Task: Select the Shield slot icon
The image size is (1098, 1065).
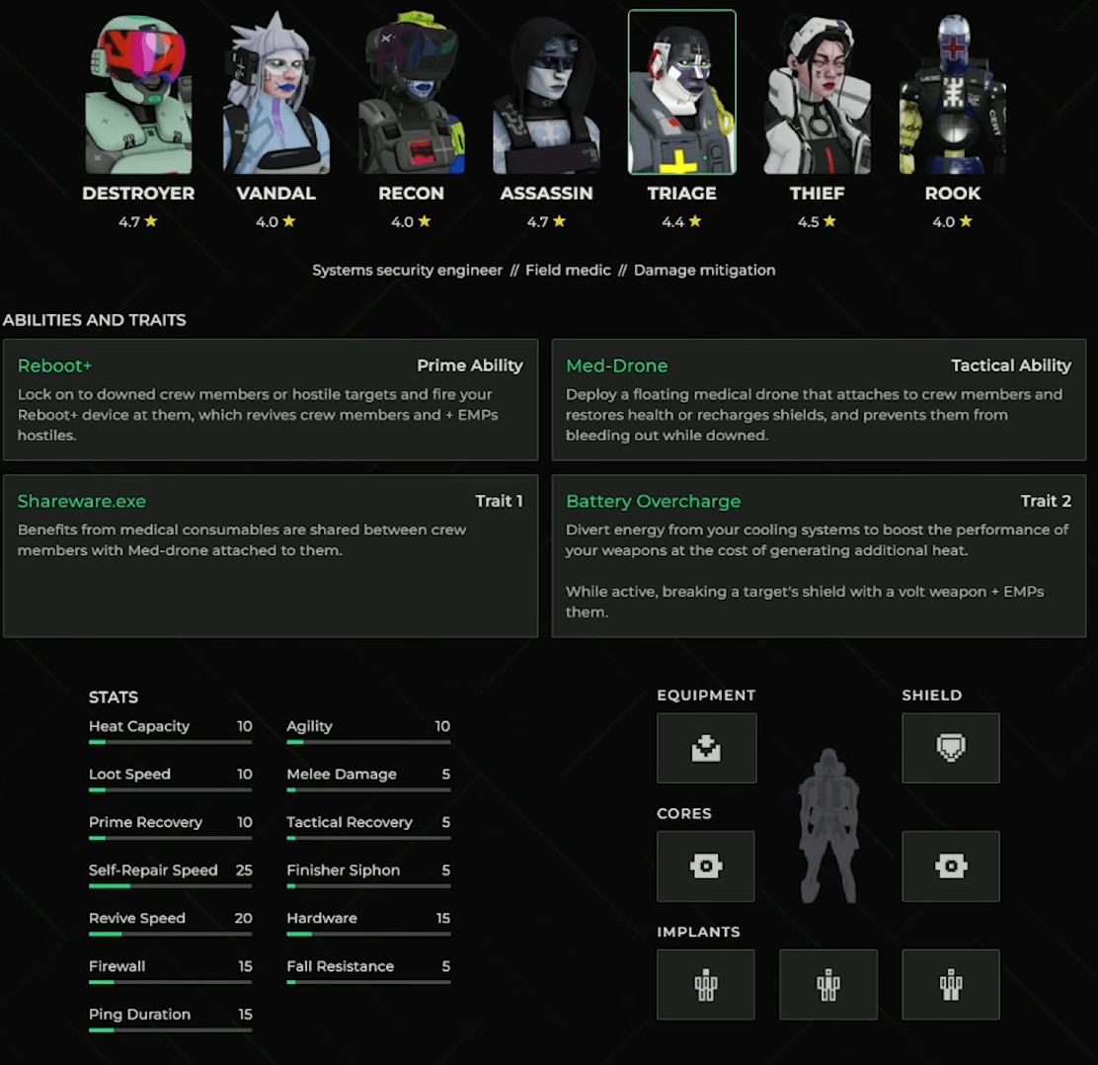Action: pyautogui.click(x=950, y=748)
